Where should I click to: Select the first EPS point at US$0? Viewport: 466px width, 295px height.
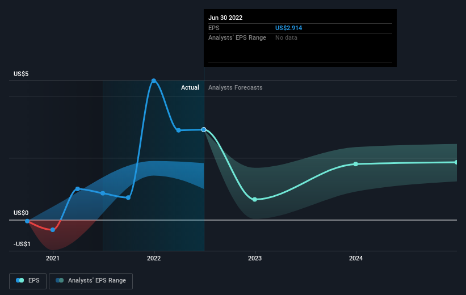[27, 221]
